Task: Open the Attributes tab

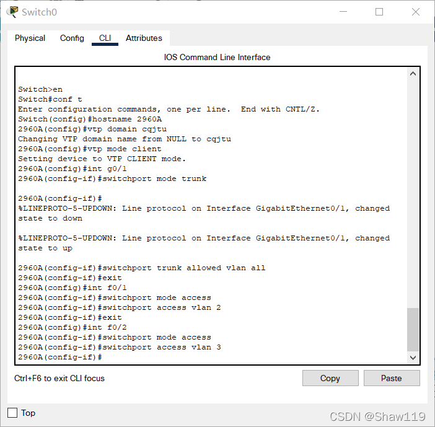Action: click(x=144, y=38)
